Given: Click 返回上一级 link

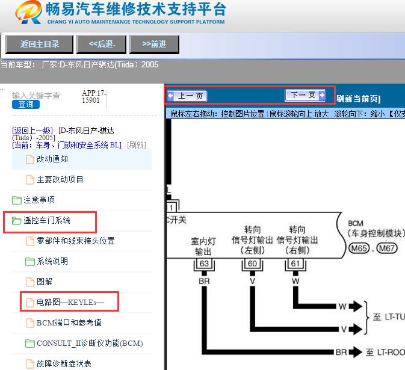Looking at the screenshot, I should pyautogui.click(x=32, y=131).
